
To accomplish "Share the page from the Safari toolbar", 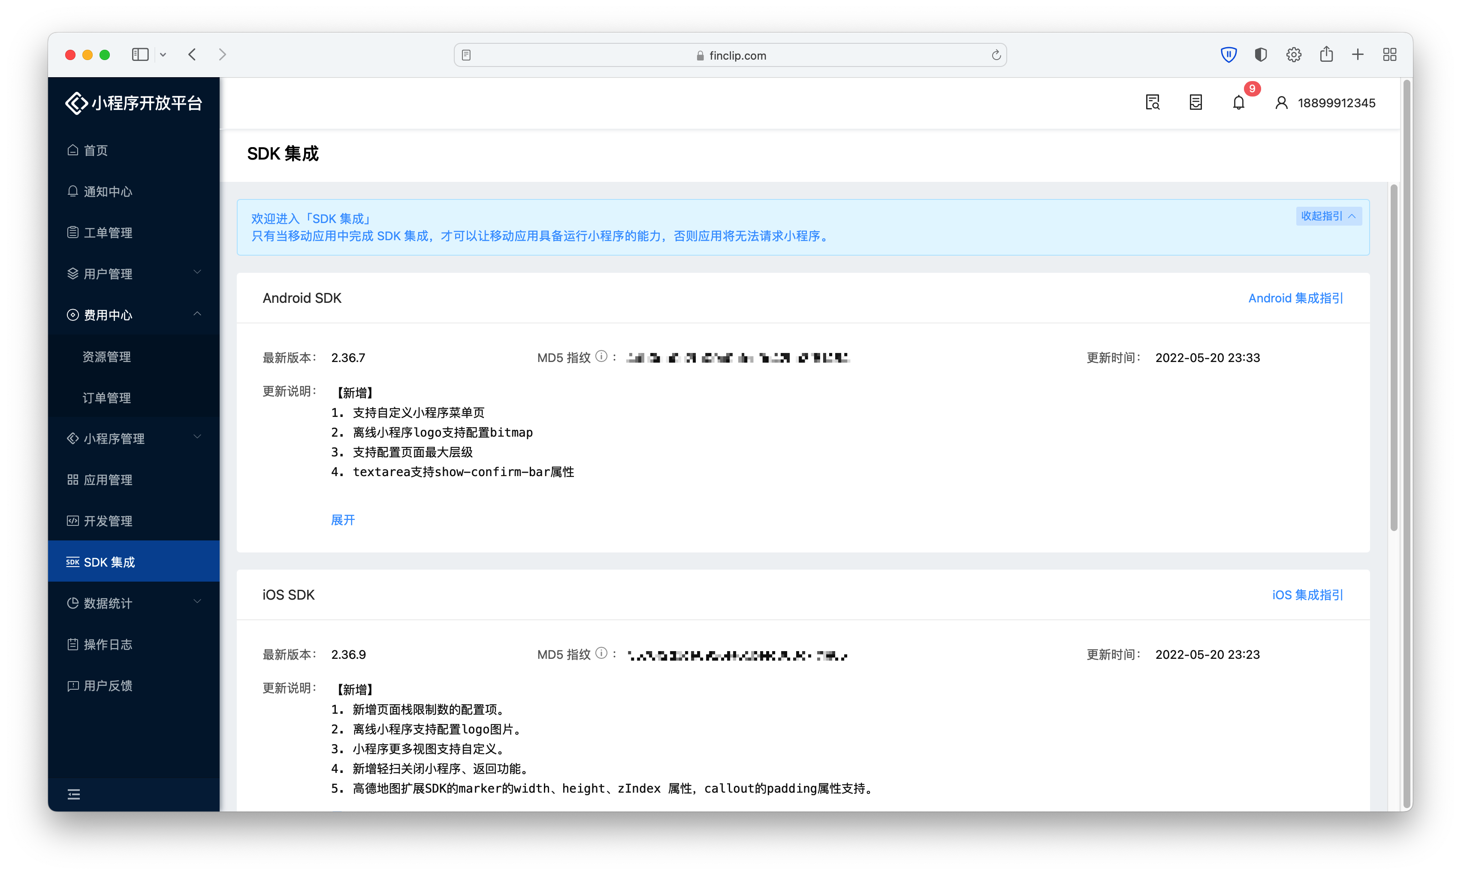I will pos(1326,54).
